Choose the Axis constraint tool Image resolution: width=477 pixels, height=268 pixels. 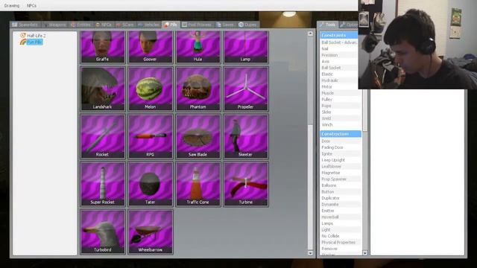pyautogui.click(x=339, y=61)
